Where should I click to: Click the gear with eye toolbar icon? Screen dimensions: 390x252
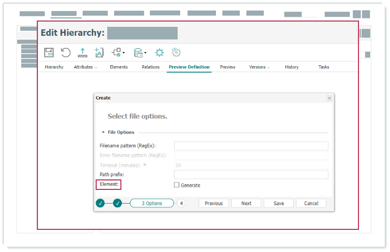[x=176, y=52]
